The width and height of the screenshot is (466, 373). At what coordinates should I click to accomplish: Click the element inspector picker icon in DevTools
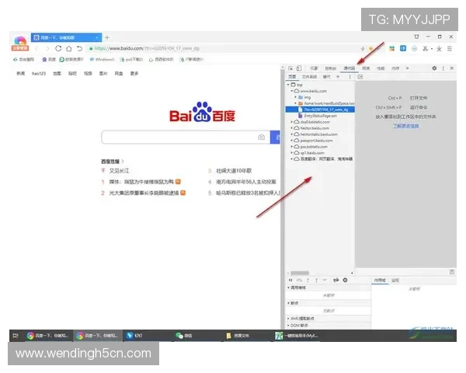click(290, 68)
